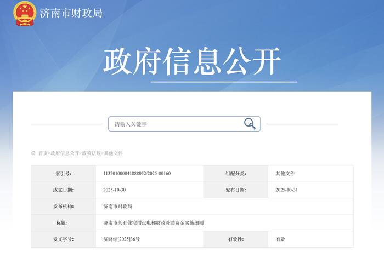Select document number 济财综[2025]36号
Screen dimensions: 384x263
[121, 239]
